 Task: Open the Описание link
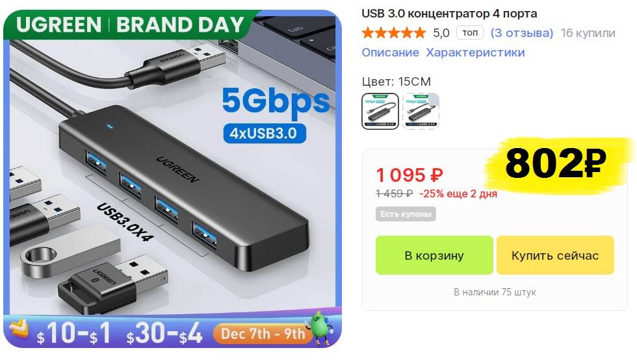[x=390, y=53]
